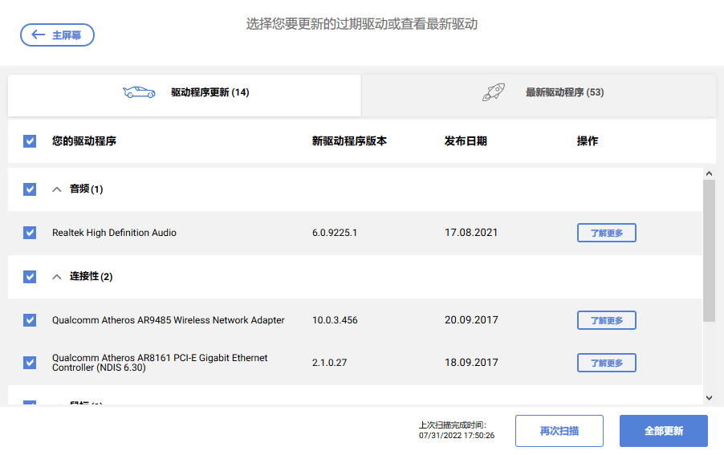The height and width of the screenshot is (455, 724).
Task: Click the 发布日期 column header
Action: (x=466, y=141)
